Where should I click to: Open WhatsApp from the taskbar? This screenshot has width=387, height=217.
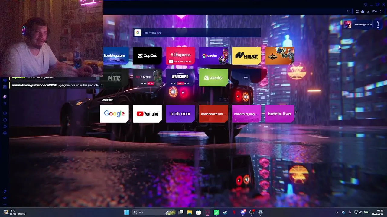[x=216, y=212]
